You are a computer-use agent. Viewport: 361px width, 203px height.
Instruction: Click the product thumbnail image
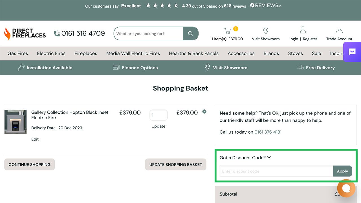(16, 122)
